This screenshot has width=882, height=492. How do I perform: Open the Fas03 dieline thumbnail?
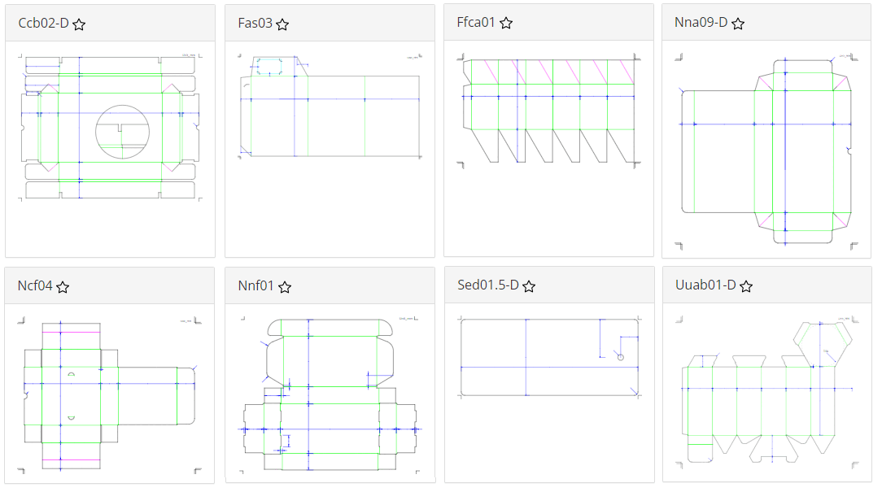(330, 107)
